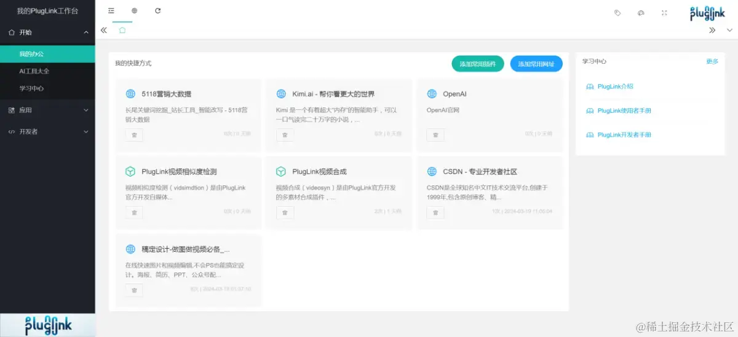Delete the 稿定设计 shortcut
The width and height of the screenshot is (738, 337).
(134, 290)
